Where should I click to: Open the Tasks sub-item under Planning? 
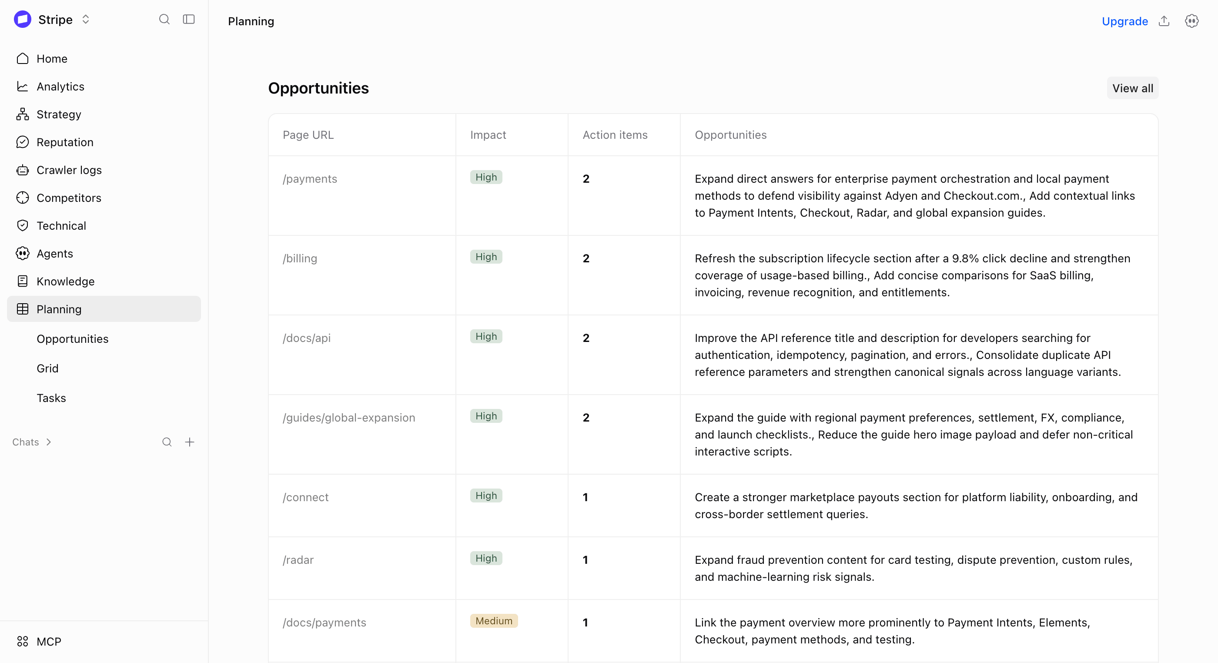(51, 398)
